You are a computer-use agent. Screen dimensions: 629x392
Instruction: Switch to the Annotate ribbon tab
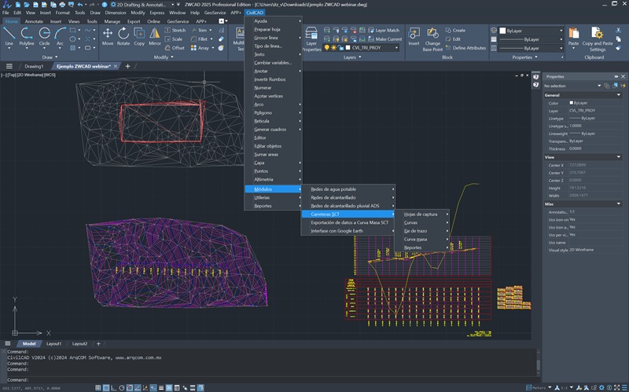click(34, 21)
